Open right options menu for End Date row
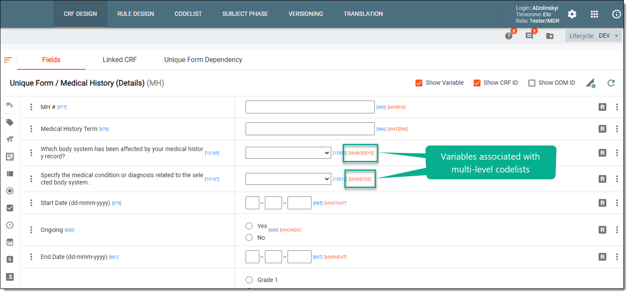The width and height of the screenshot is (629, 294). 617,257
